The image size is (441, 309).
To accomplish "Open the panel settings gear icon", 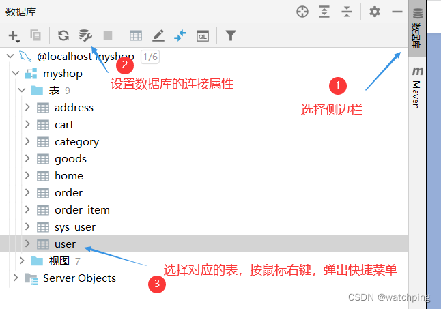I will 375,12.
